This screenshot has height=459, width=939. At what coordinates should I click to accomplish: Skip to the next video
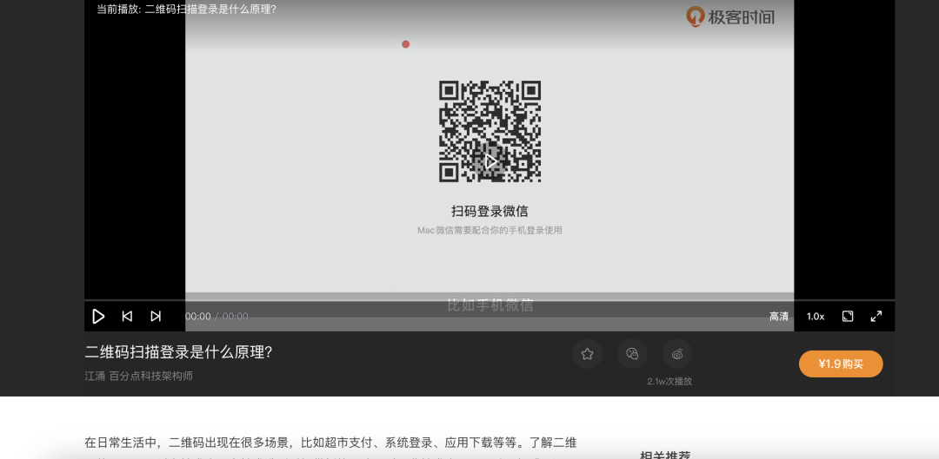click(156, 317)
